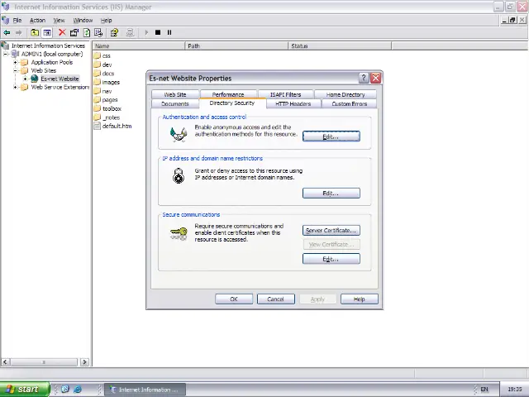Image resolution: width=529 pixels, height=397 pixels.
Task: Select the pages folder in the list
Action: pyautogui.click(x=106, y=99)
